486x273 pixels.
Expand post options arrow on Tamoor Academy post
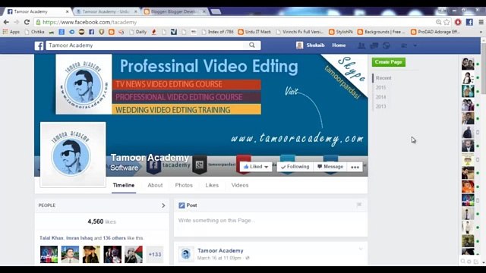(x=361, y=249)
